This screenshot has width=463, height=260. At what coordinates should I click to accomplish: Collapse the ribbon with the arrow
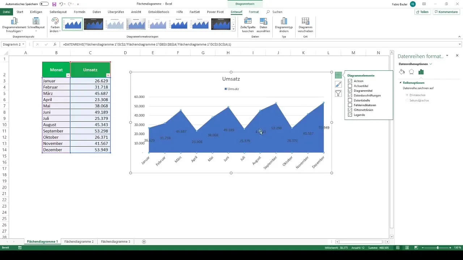tap(459, 37)
